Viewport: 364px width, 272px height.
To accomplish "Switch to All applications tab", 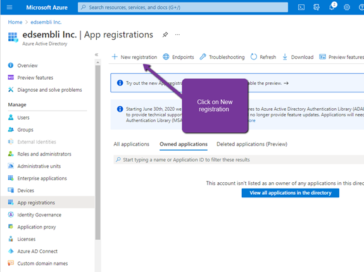I will coord(132,144).
